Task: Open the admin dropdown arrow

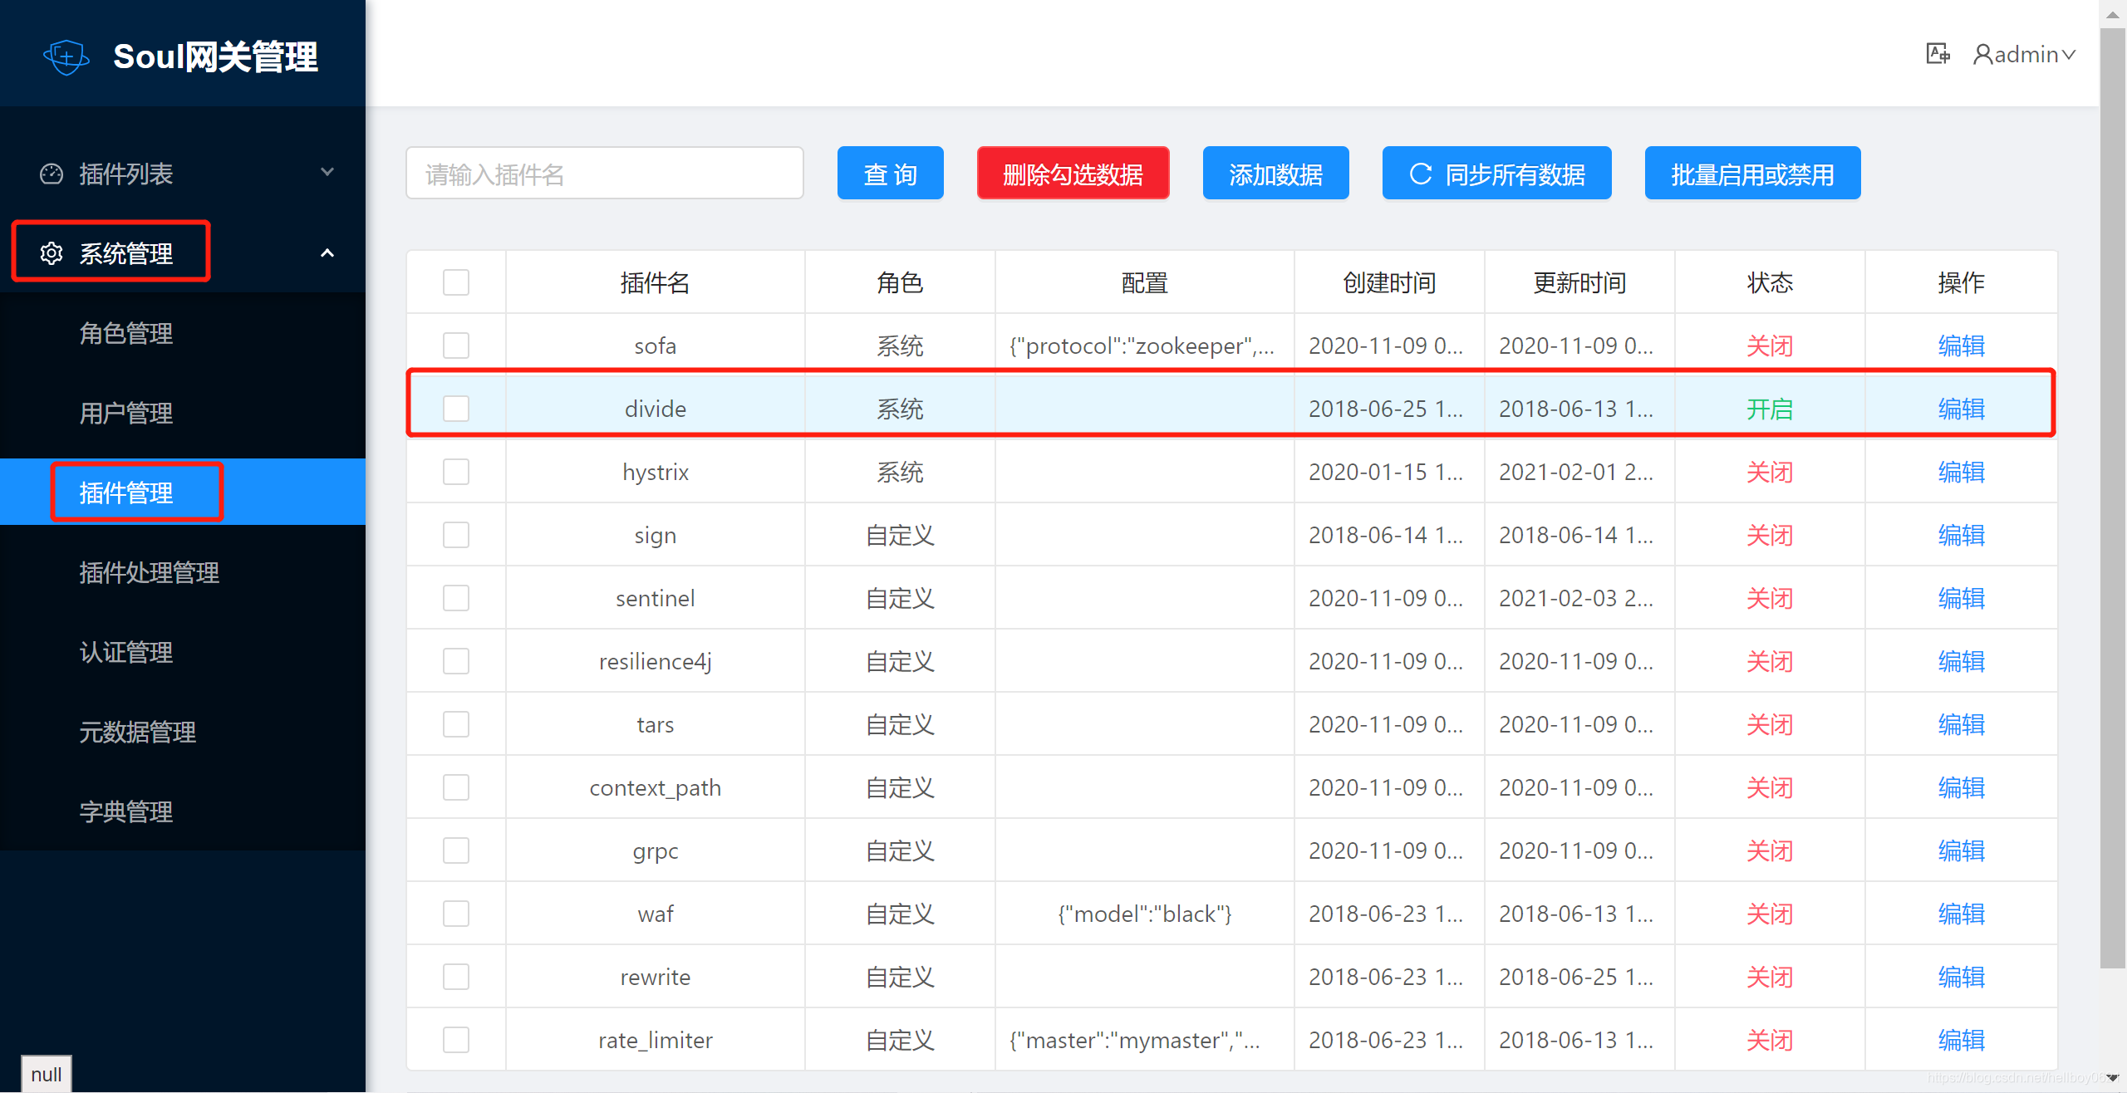Action: pos(2069,55)
